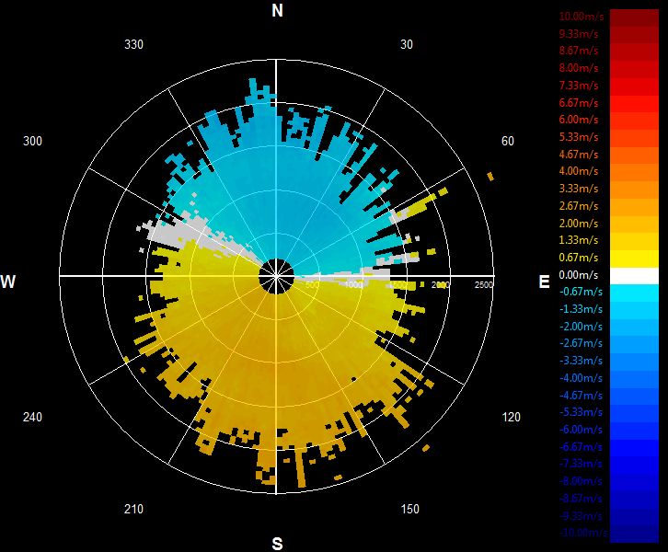Select the dark red 10.00m/s swatch
Screen dimensions: 668x552
pyautogui.click(x=634, y=17)
